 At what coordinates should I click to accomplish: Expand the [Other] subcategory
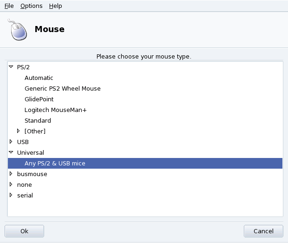pyautogui.click(x=19, y=131)
